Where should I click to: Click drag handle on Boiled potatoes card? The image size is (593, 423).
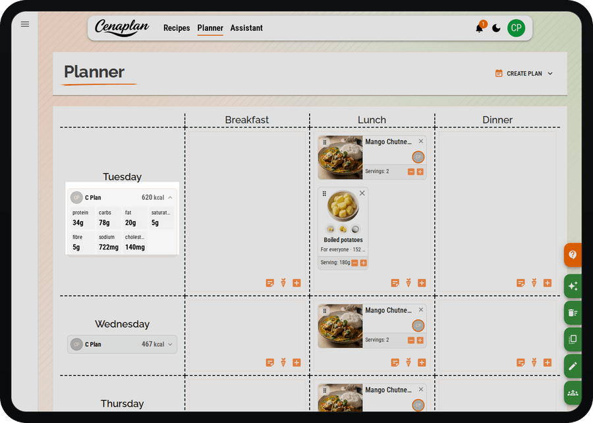point(324,194)
